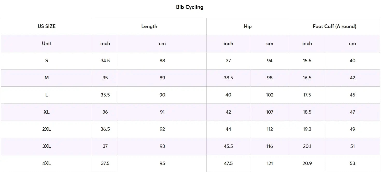Select the S size row label
The image size is (381, 173).
[47, 61]
